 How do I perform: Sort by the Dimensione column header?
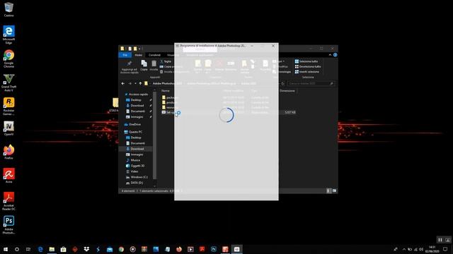(x=287, y=91)
